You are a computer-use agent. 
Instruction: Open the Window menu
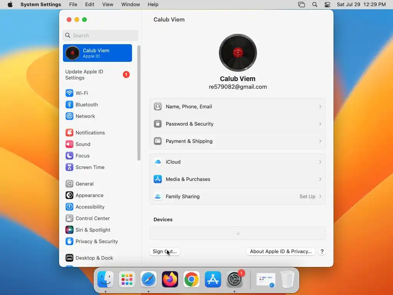click(130, 5)
